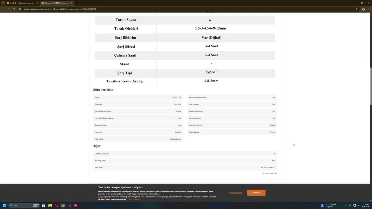This screenshot has height=209, width=372.
Task: Open the weather widget 'Sıckl. düşecek'
Action: click(328, 206)
